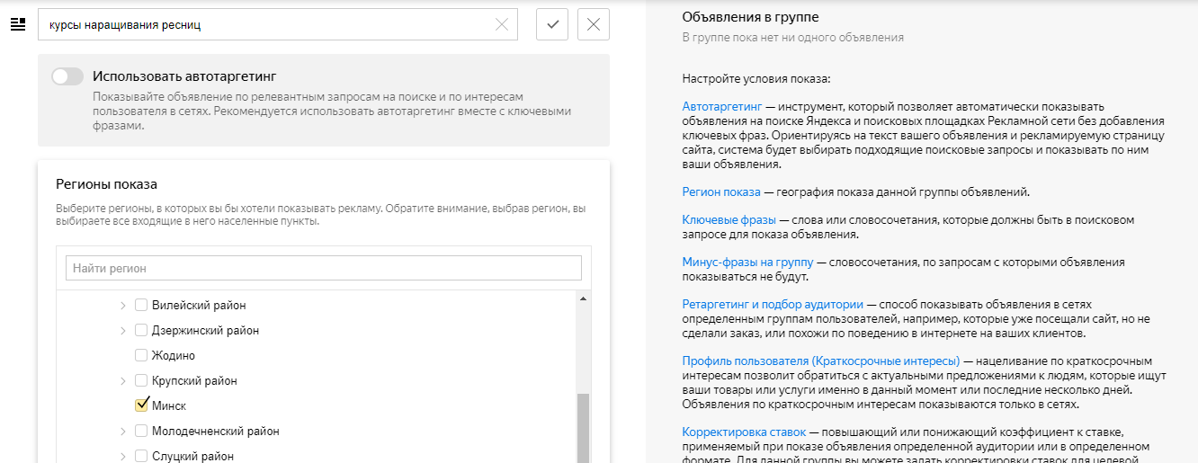The image size is (1198, 463).
Task: Confirm the group name with the checkmark button
Action: point(552,24)
